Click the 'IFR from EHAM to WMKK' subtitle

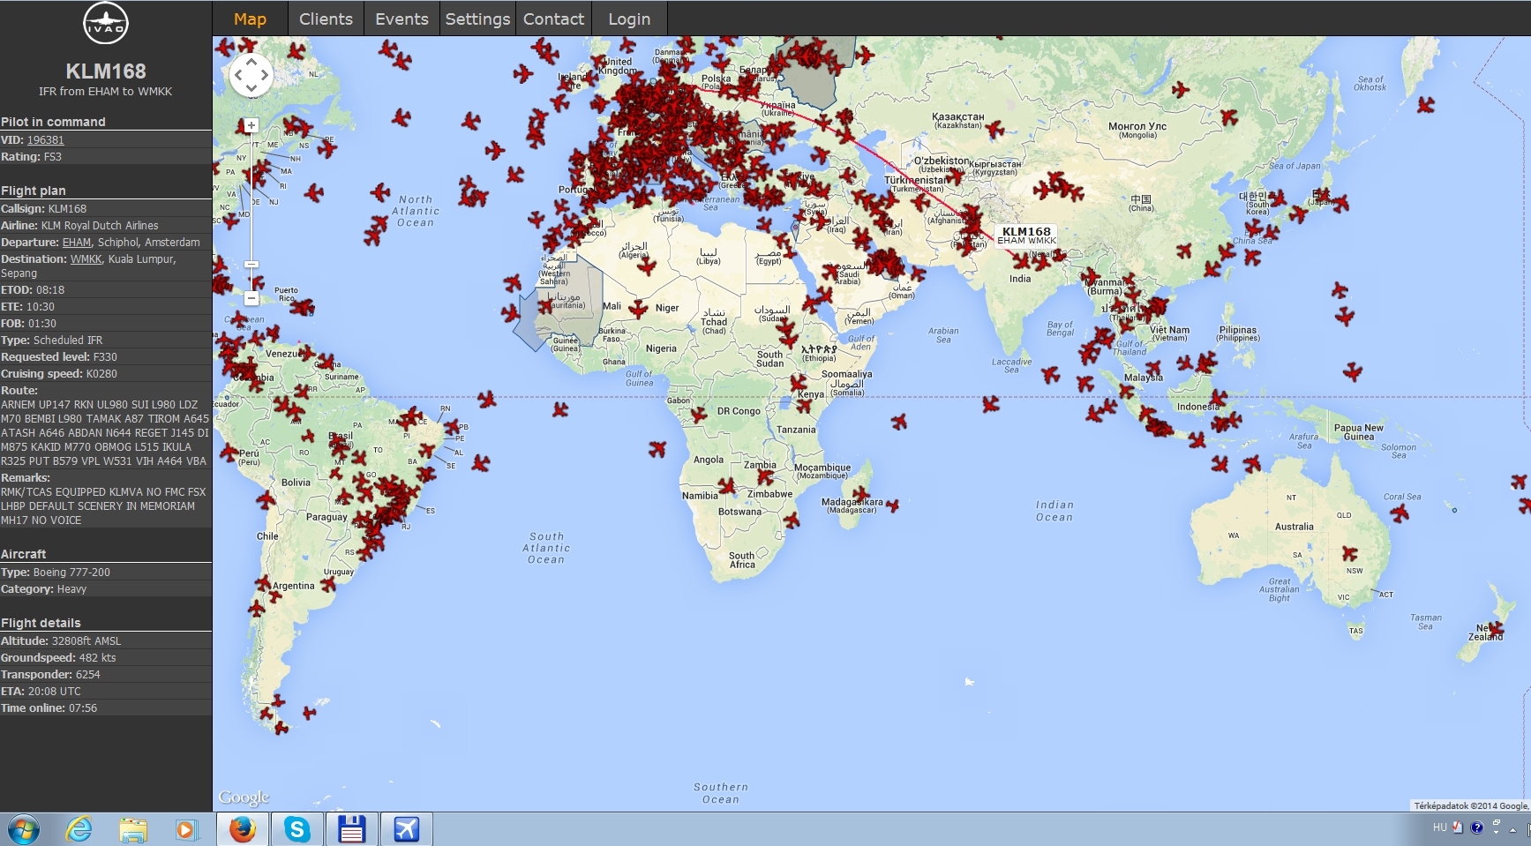pos(106,91)
